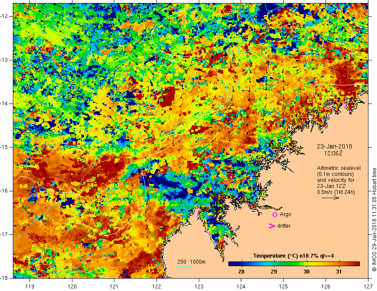
Task: Click the longitude axis label 122
Action: 156,286
